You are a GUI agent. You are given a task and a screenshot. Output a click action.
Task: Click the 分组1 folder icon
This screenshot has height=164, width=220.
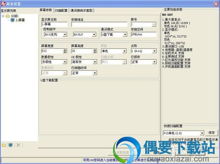click(8, 16)
